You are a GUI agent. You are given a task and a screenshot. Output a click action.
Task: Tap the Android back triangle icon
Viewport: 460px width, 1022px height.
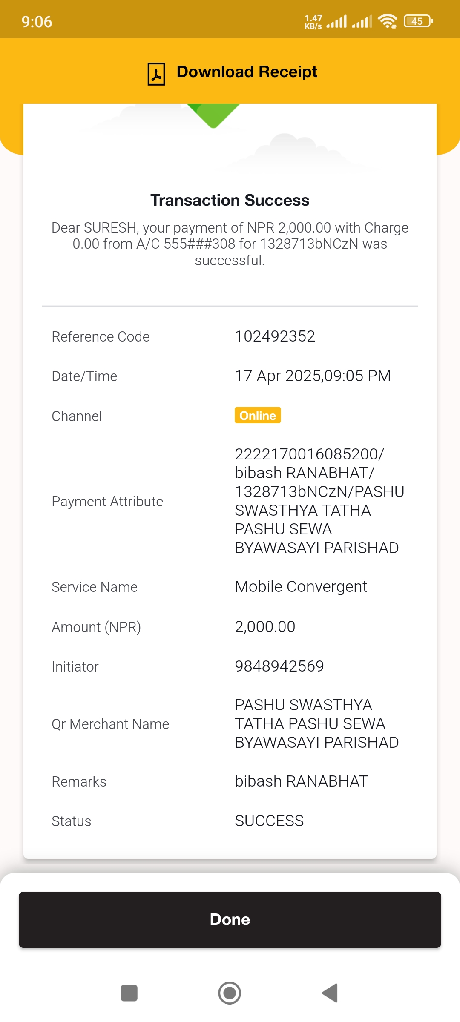coord(330,993)
